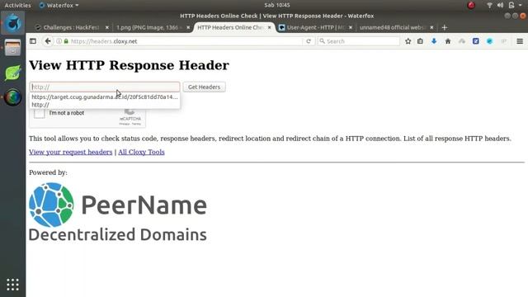The height and width of the screenshot is (297, 528).
Task: Switch to Challenges : HackFest tab
Action: tap(71, 27)
